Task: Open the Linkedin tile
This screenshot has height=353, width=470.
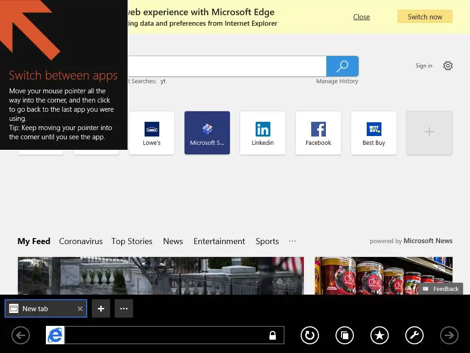Action: (x=263, y=133)
